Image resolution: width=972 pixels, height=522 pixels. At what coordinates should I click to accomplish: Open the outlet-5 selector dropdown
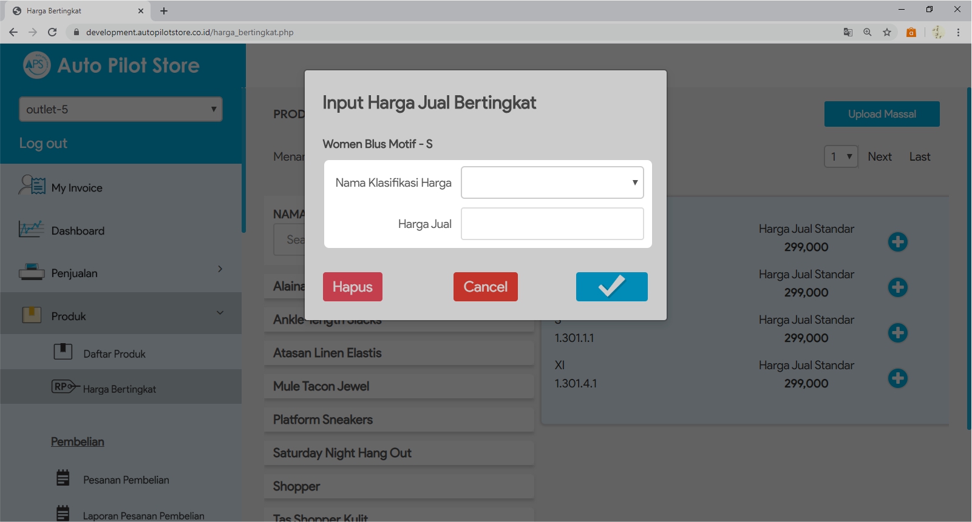tap(121, 109)
